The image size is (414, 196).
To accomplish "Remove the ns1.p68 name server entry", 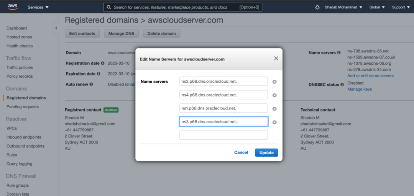I will coord(274,109).
